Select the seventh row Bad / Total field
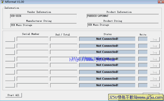Screen dimensions: 164x101 tap(64, 79)
